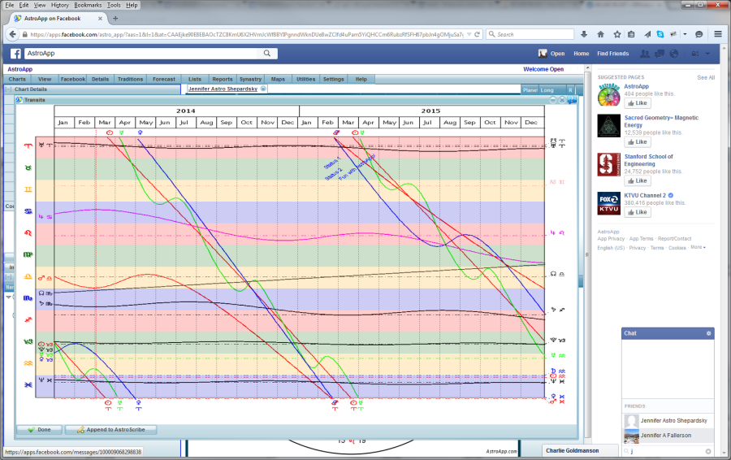Click the Leo zodiac symbol
731x460 pixels.
coord(29,232)
